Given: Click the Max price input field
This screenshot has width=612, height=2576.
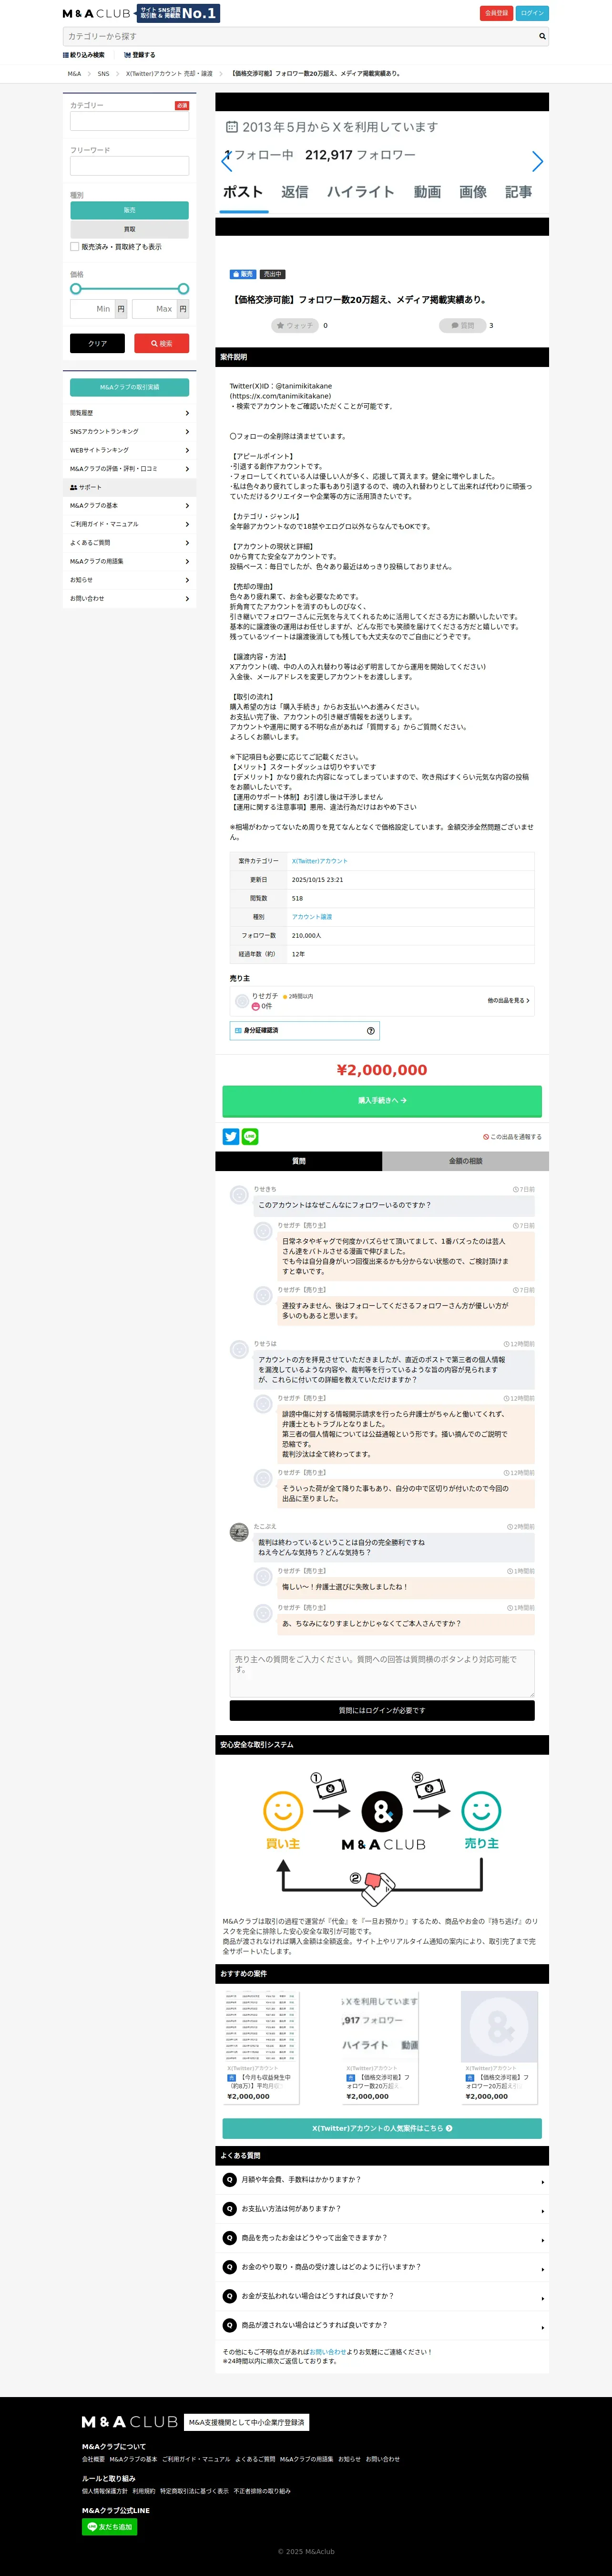Looking at the screenshot, I should (154, 309).
